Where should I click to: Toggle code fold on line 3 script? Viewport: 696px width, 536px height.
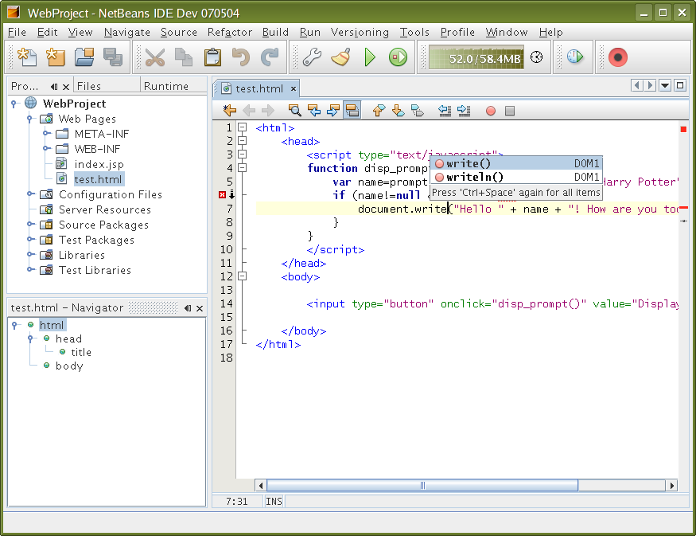(x=243, y=155)
